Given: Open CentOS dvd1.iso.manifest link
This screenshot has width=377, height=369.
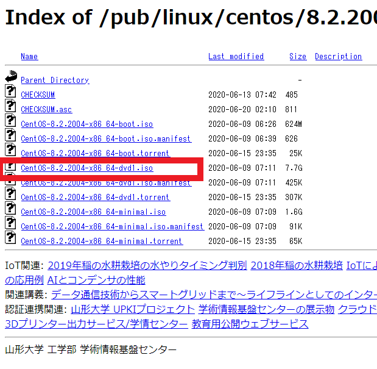Looking at the screenshot, I should pyautogui.click(x=106, y=183).
